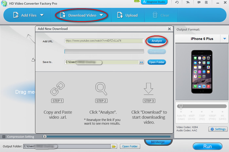Click the Save to path field
This screenshot has width=229, height=152.
[101, 62]
